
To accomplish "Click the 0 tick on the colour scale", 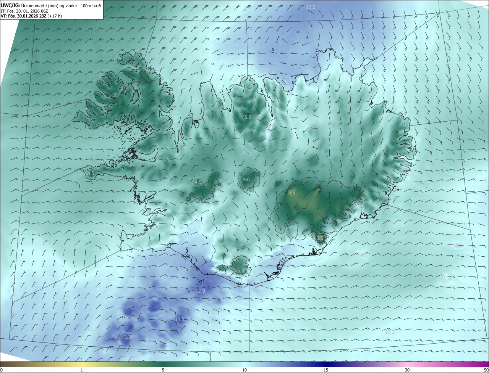I will pyautogui.click(x=2, y=370).
